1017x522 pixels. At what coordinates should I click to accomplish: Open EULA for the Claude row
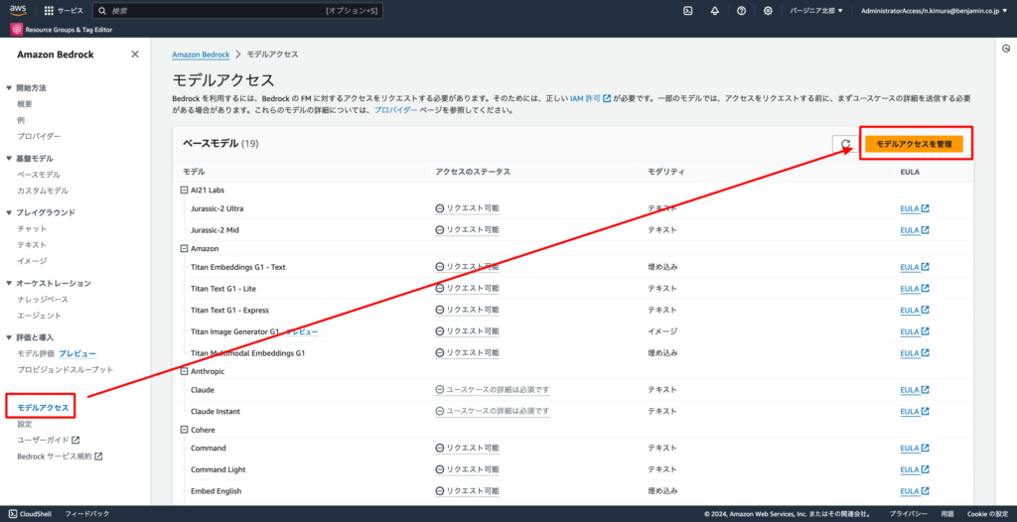[x=915, y=390]
